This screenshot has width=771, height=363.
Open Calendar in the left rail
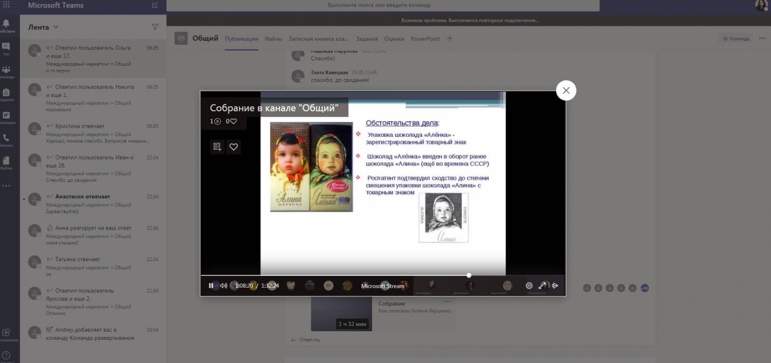(x=6, y=117)
